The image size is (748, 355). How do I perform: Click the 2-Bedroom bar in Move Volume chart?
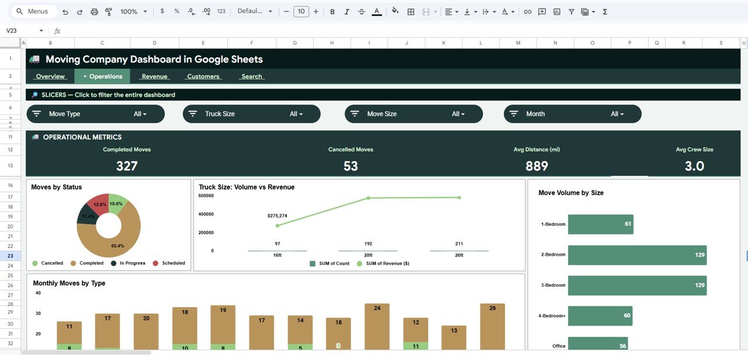click(637, 255)
